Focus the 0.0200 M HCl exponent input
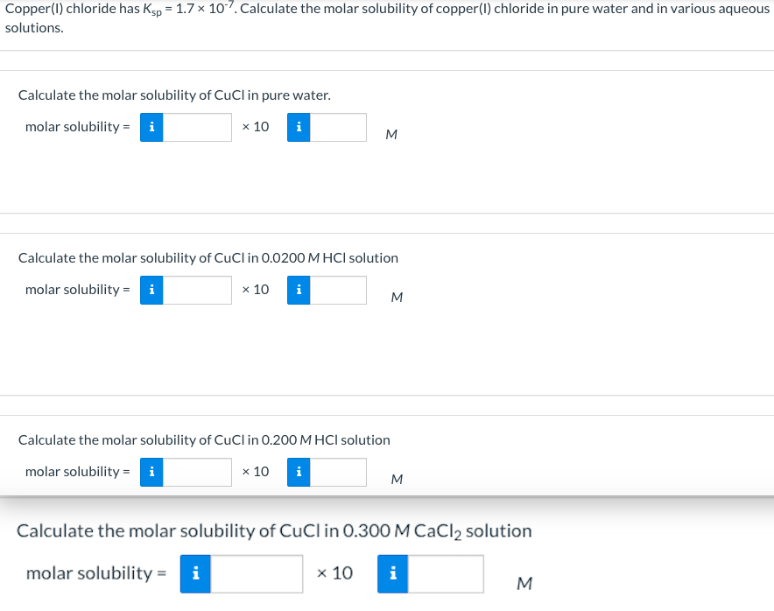 click(x=338, y=291)
